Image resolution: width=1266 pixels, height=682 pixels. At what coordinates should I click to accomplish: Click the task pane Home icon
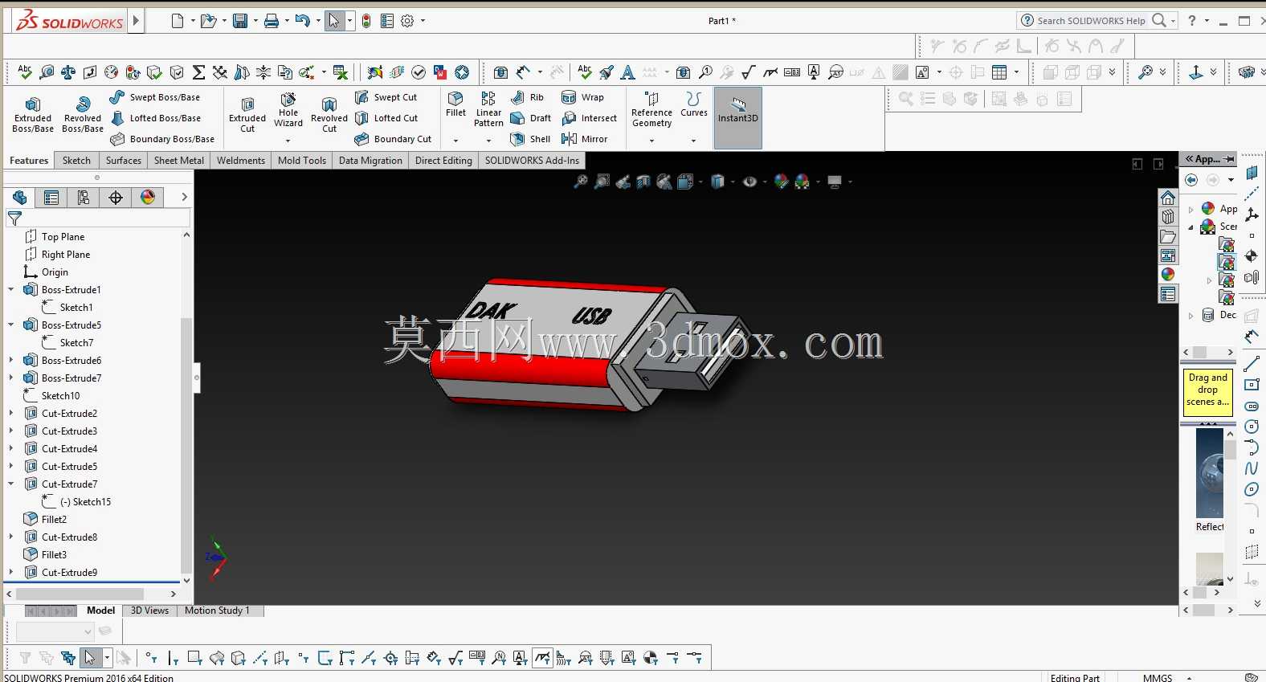coord(1168,198)
